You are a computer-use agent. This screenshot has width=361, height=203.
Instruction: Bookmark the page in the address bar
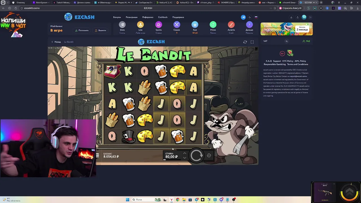(x=275, y=8)
